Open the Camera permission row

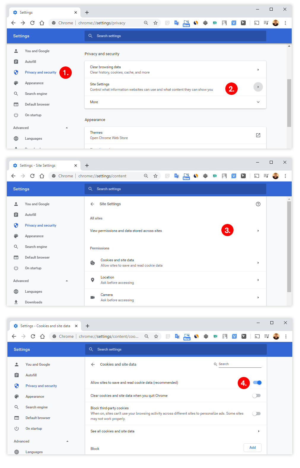pos(175,297)
